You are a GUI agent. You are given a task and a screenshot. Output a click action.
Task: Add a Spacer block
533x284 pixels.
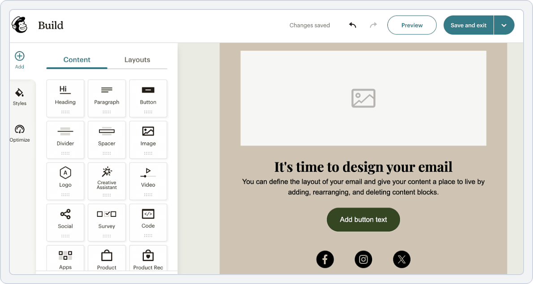(x=107, y=140)
